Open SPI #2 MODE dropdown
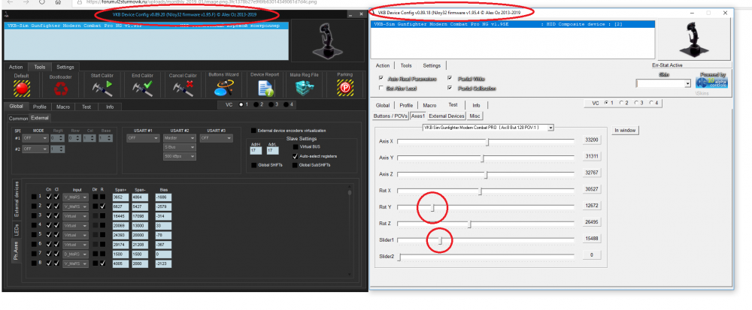The width and height of the screenshot is (752, 310). 35,149
